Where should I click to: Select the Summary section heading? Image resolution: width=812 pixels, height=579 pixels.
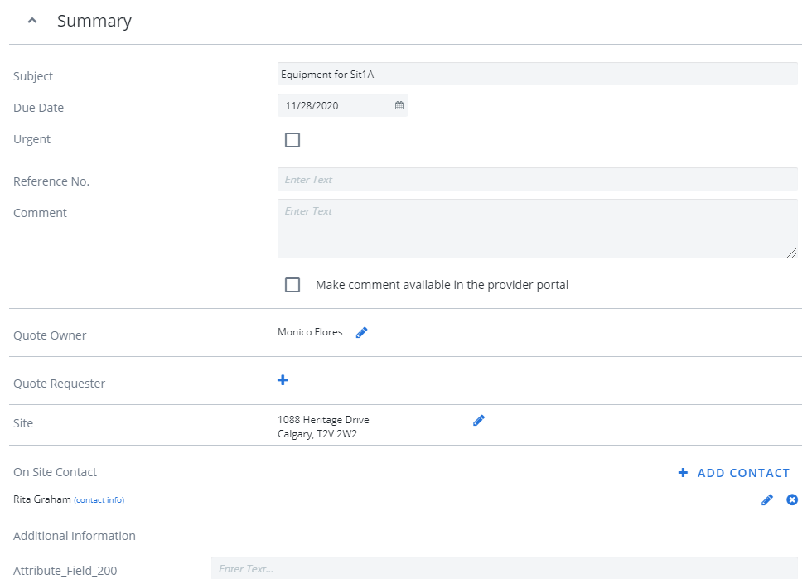click(94, 21)
